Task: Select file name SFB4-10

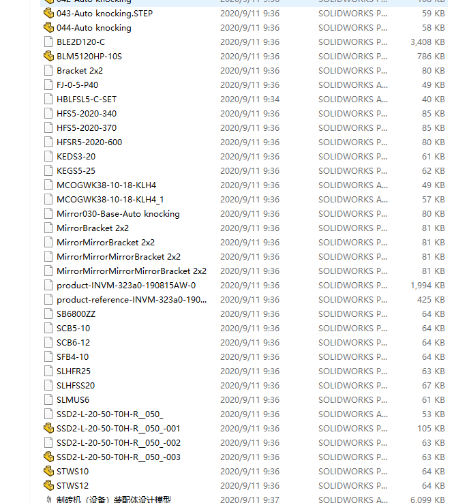Action: point(72,357)
